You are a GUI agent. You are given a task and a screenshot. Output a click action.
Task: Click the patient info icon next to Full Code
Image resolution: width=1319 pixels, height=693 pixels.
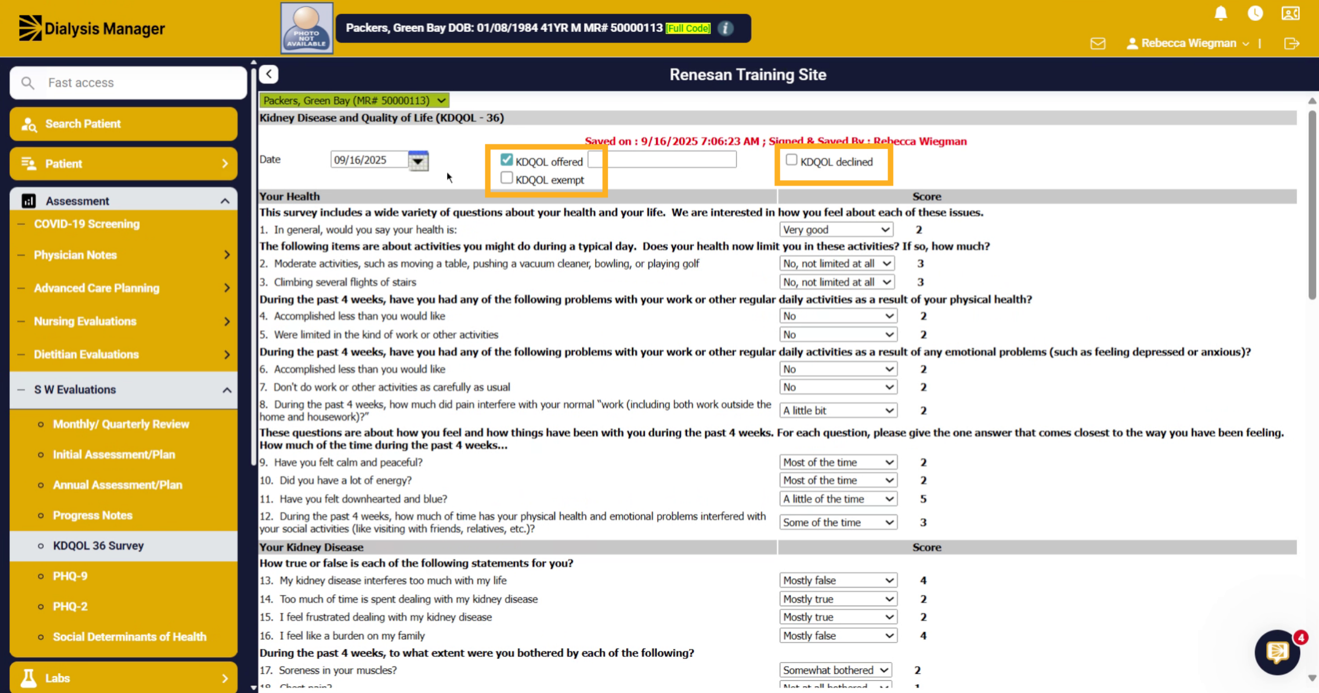tap(725, 28)
